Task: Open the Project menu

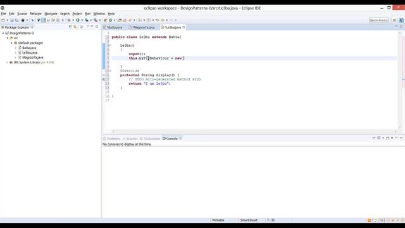Action: click(x=77, y=14)
